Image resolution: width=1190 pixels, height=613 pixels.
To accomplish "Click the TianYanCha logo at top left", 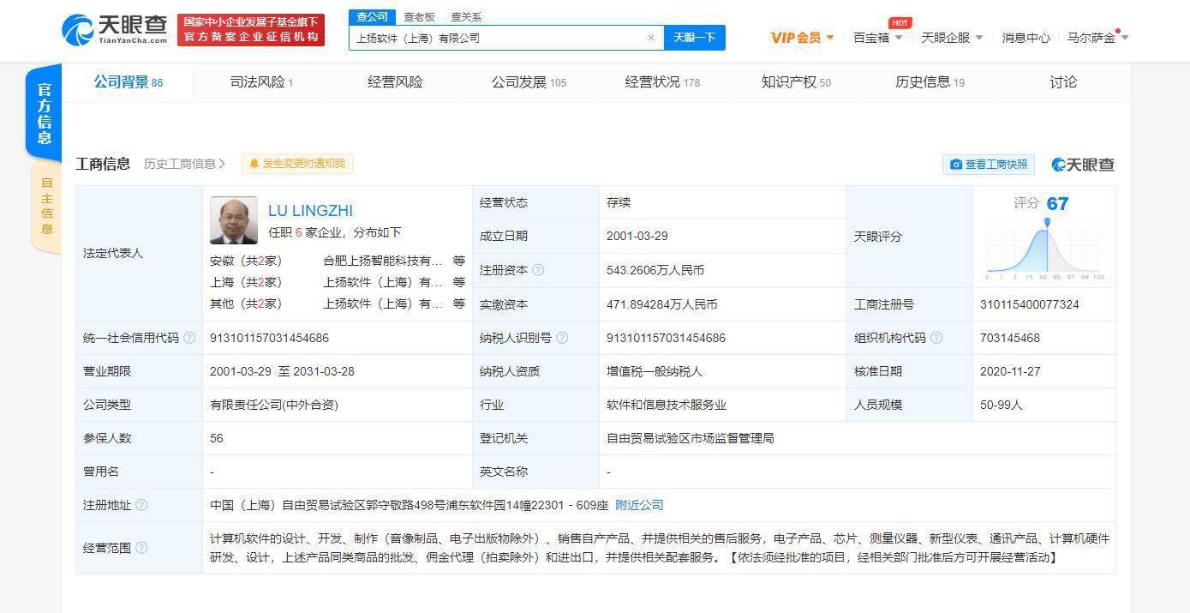I will pyautogui.click(x=115, y=30).
